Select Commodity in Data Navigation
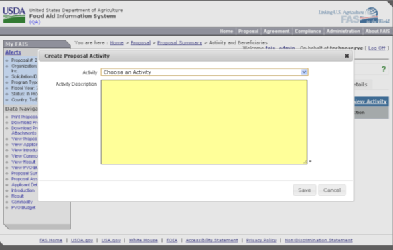The height and width of the screenshot is (250, 393). tap(22, 202)
